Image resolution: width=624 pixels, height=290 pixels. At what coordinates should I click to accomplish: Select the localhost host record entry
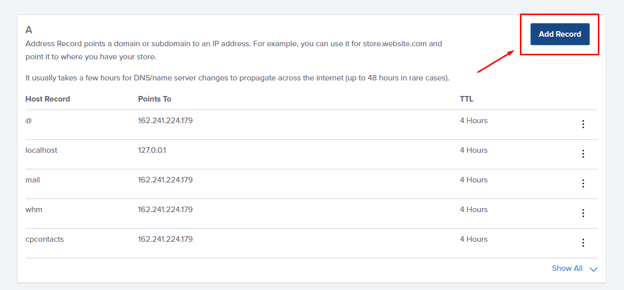pos(41,150)
